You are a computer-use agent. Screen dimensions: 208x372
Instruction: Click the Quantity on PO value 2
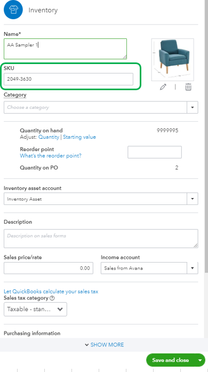tap(177, 168)
